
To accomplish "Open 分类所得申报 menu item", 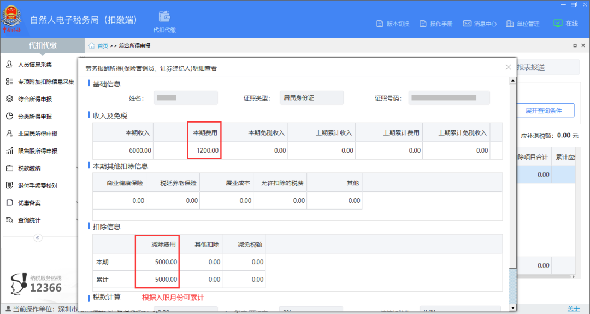I will coord(35,117).
